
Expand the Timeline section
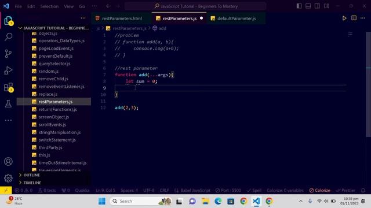pyautogui.click(x=54, y=183)
